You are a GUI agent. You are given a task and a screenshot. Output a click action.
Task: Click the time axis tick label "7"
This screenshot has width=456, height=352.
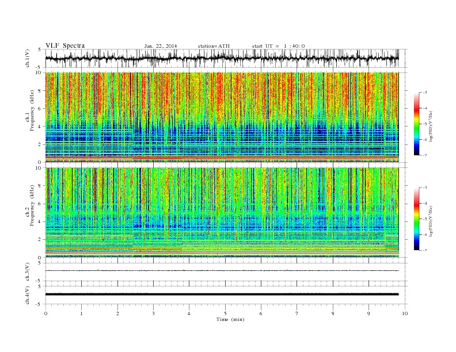(297, 313)
